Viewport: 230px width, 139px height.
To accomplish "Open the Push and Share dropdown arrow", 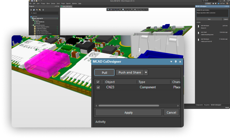I will coord(146,72).
